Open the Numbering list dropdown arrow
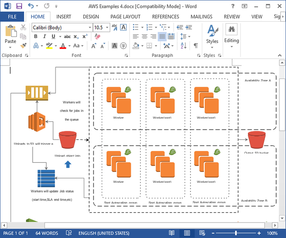The height and width of the screenshot is (238, 286). [x=156, y=27]
